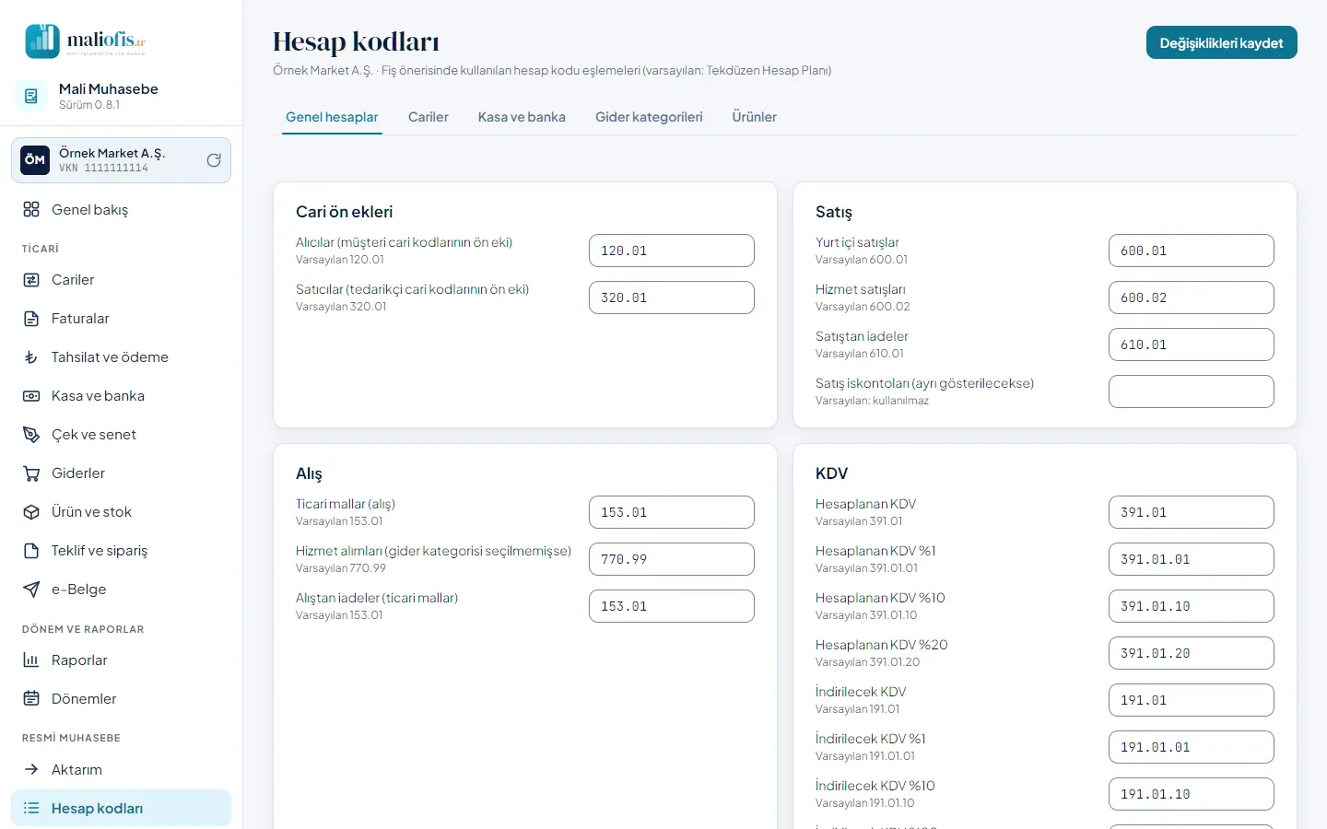
Task: Click the Çek ve senet pen icon
Action: click(31, 435)
